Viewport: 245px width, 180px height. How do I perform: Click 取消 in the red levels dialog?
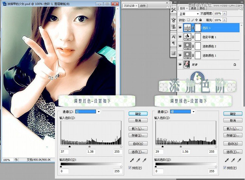(138, 120)
